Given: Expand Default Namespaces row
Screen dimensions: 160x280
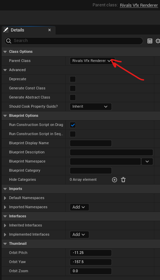Looking at the screenshot, I should coord(5,198).
